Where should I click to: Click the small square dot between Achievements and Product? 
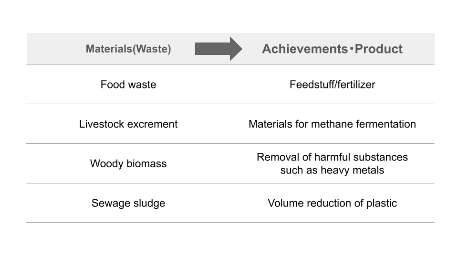tap(352, 48)
